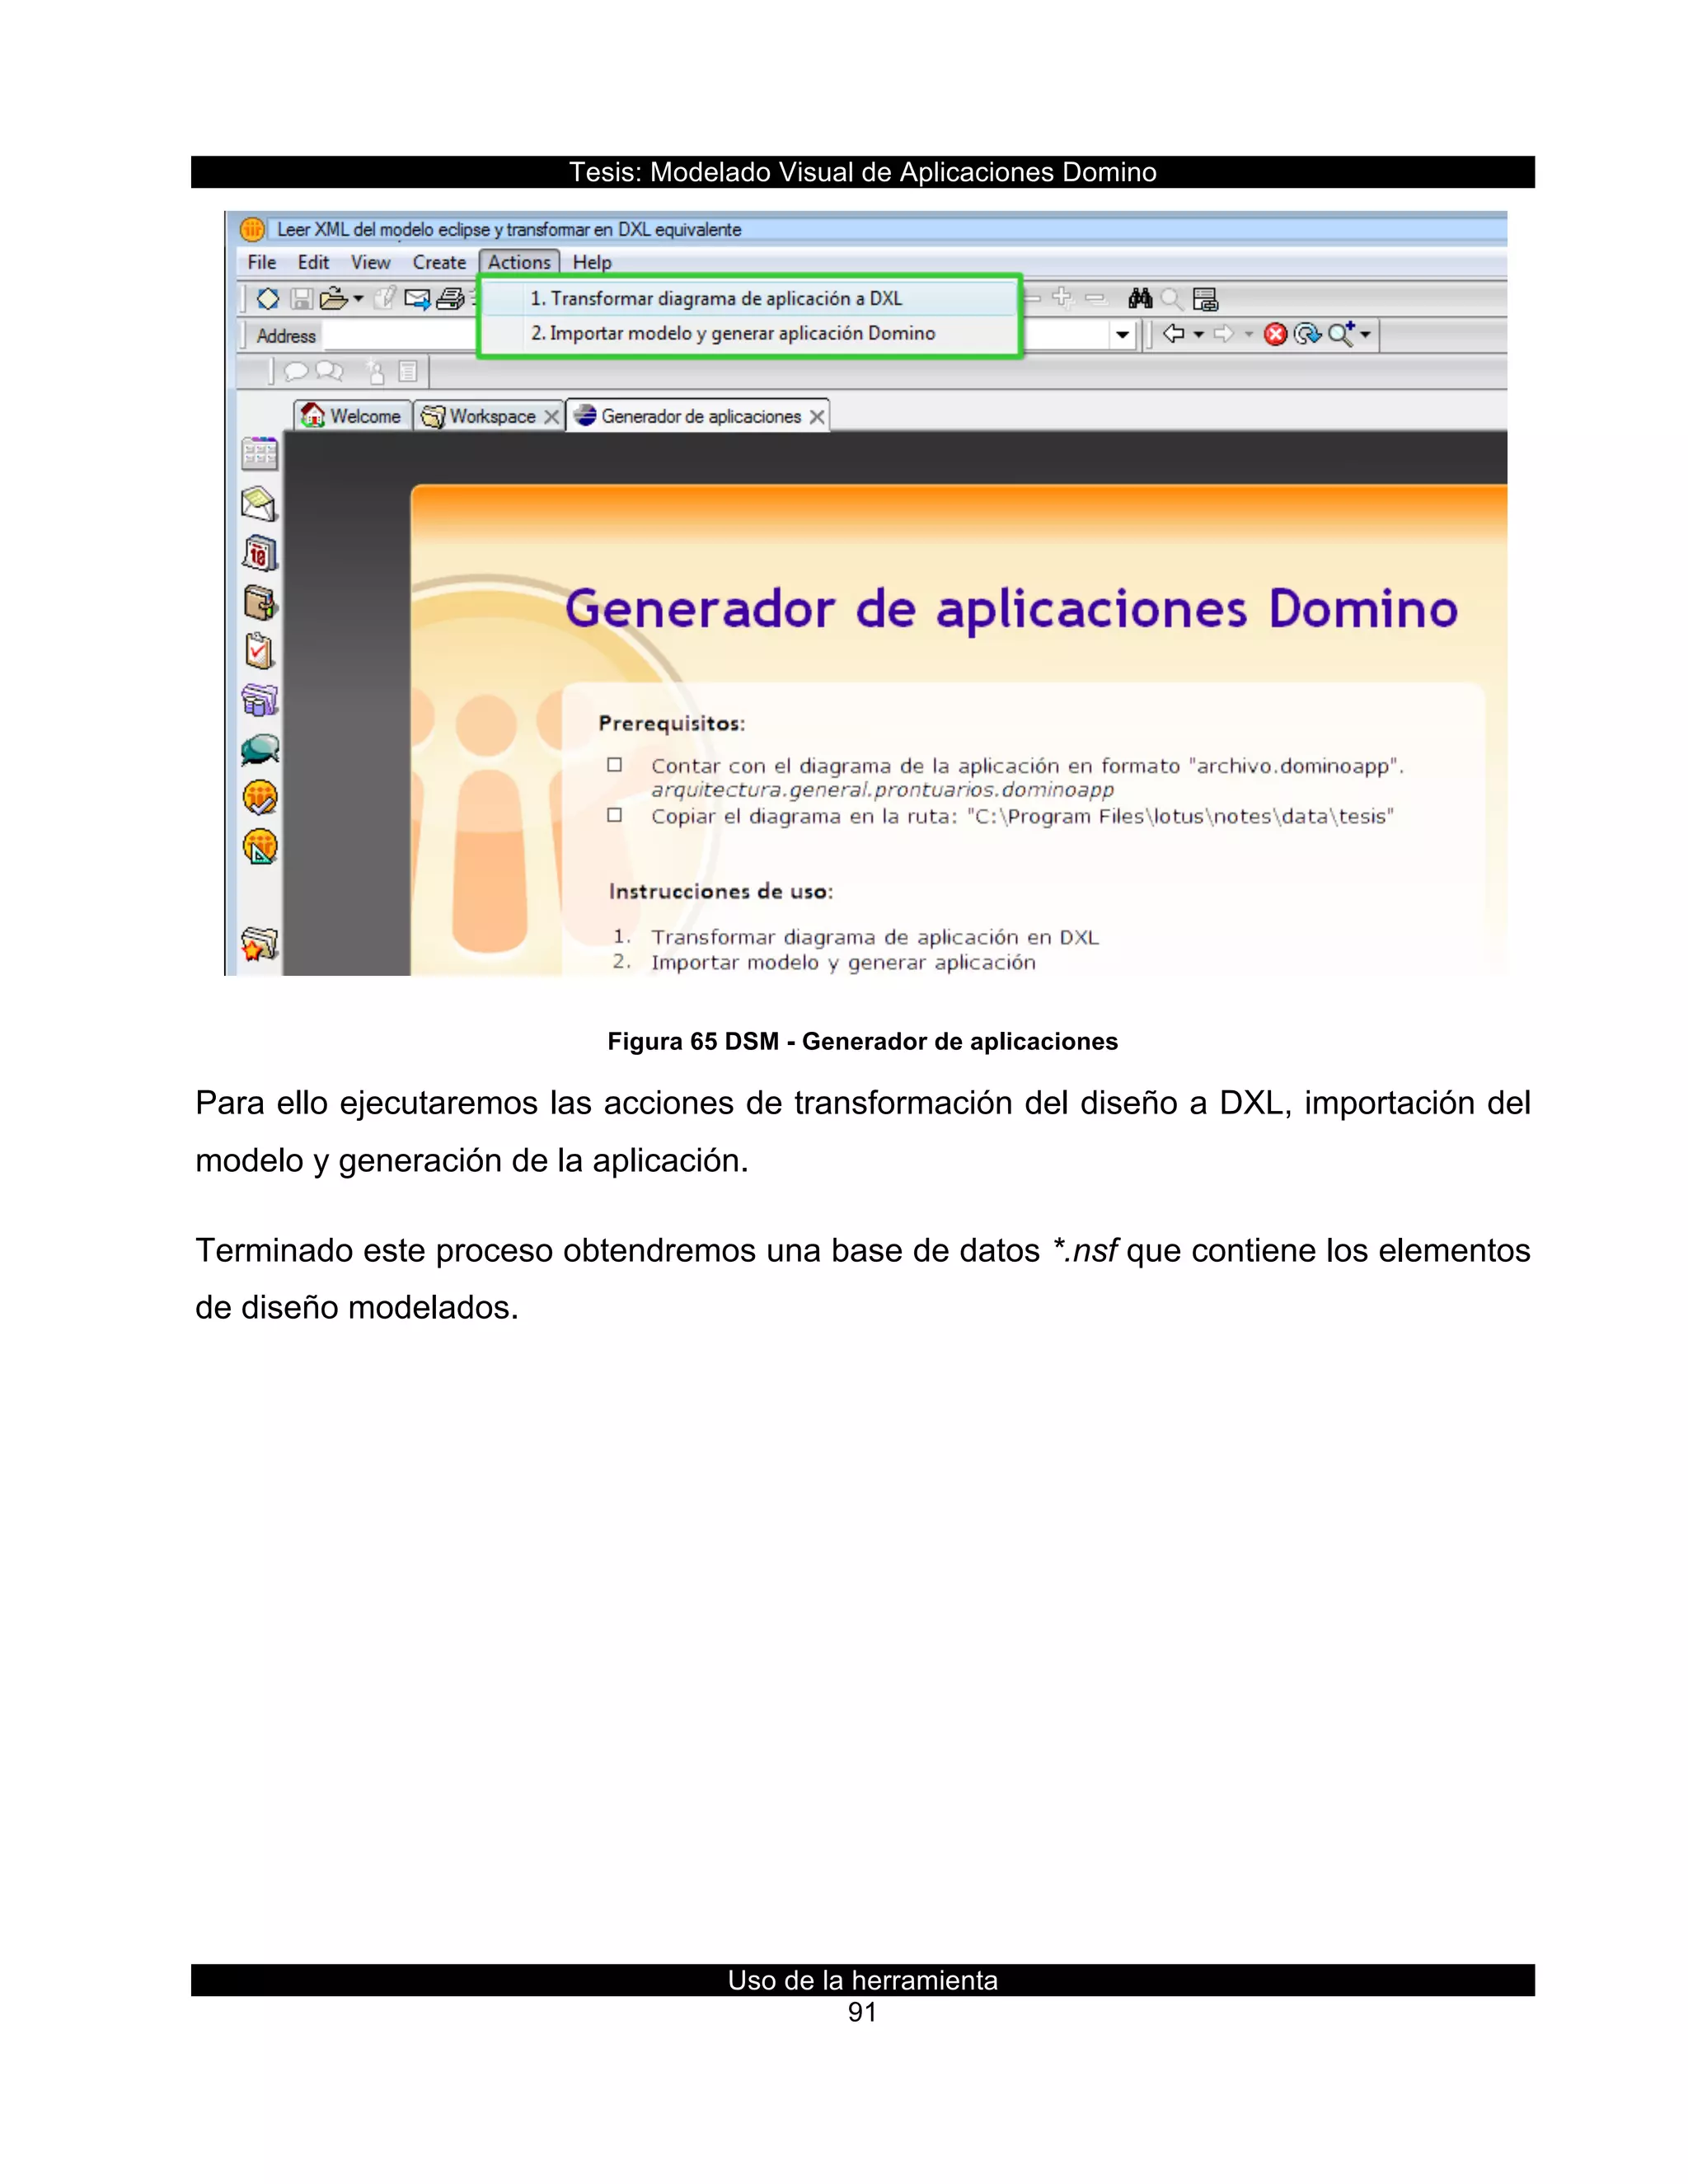Screen dimensions: 1688x2184
Task: Expand the Open folder dropdown arrow
Action: 358,298
